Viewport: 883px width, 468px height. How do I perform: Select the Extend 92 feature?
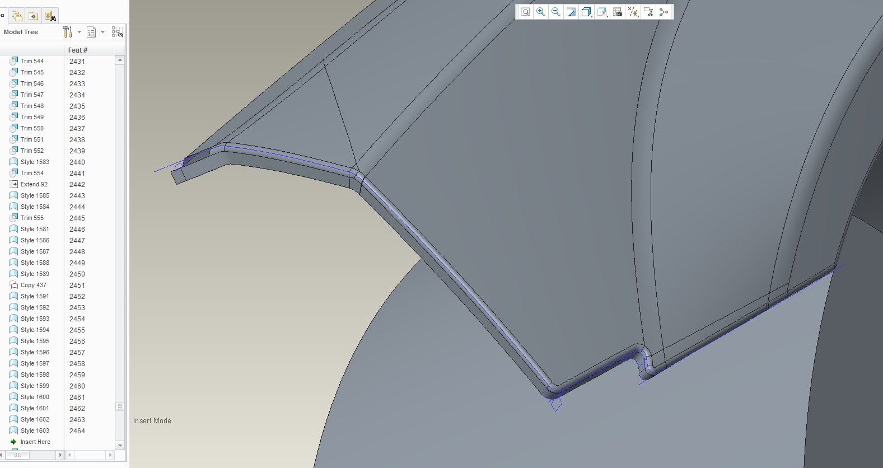(34, 184)
